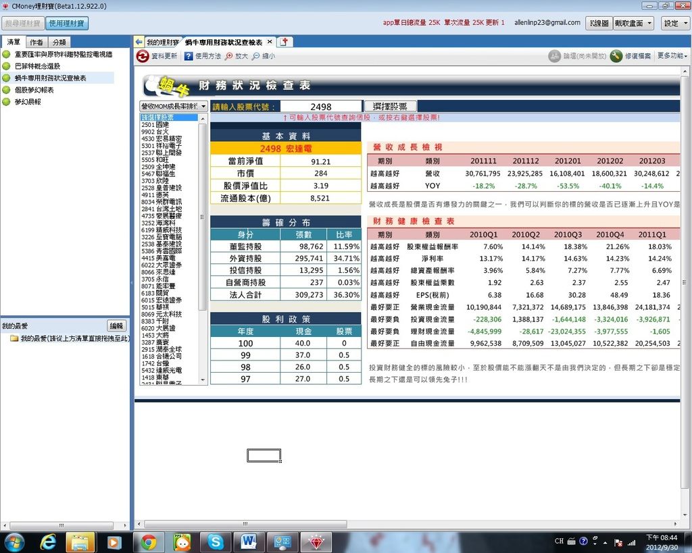Click the blue help tray icon

tap(583, 541)
